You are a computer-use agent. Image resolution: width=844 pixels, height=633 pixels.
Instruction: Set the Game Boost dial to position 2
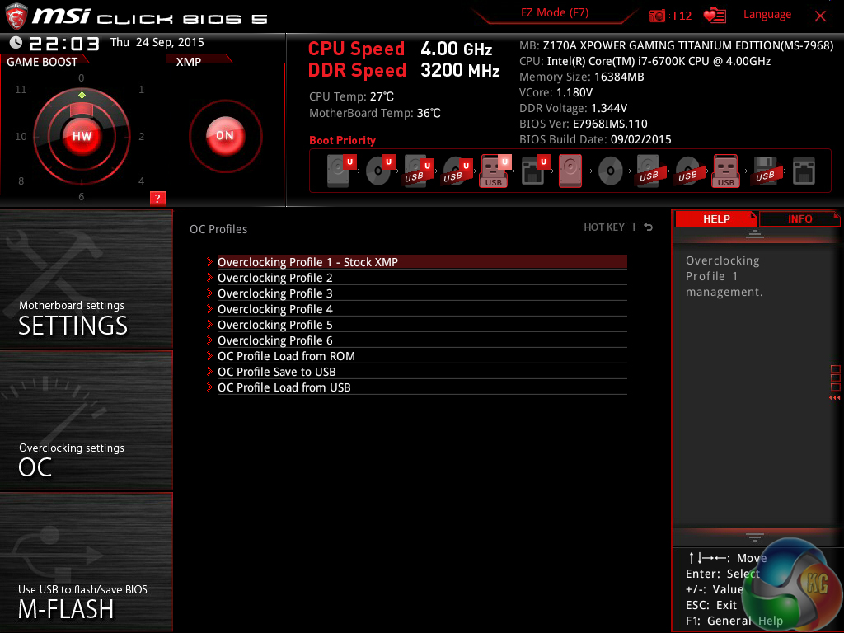point(141,136)
